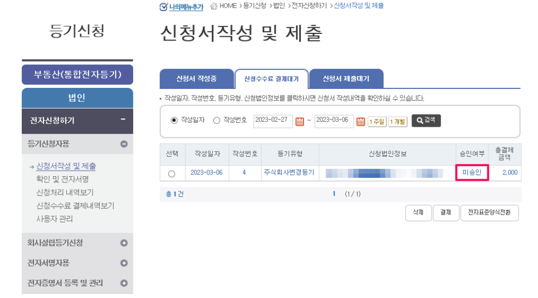Select the 작성일자 radio button
538x298 pixels.
[174, 120]
